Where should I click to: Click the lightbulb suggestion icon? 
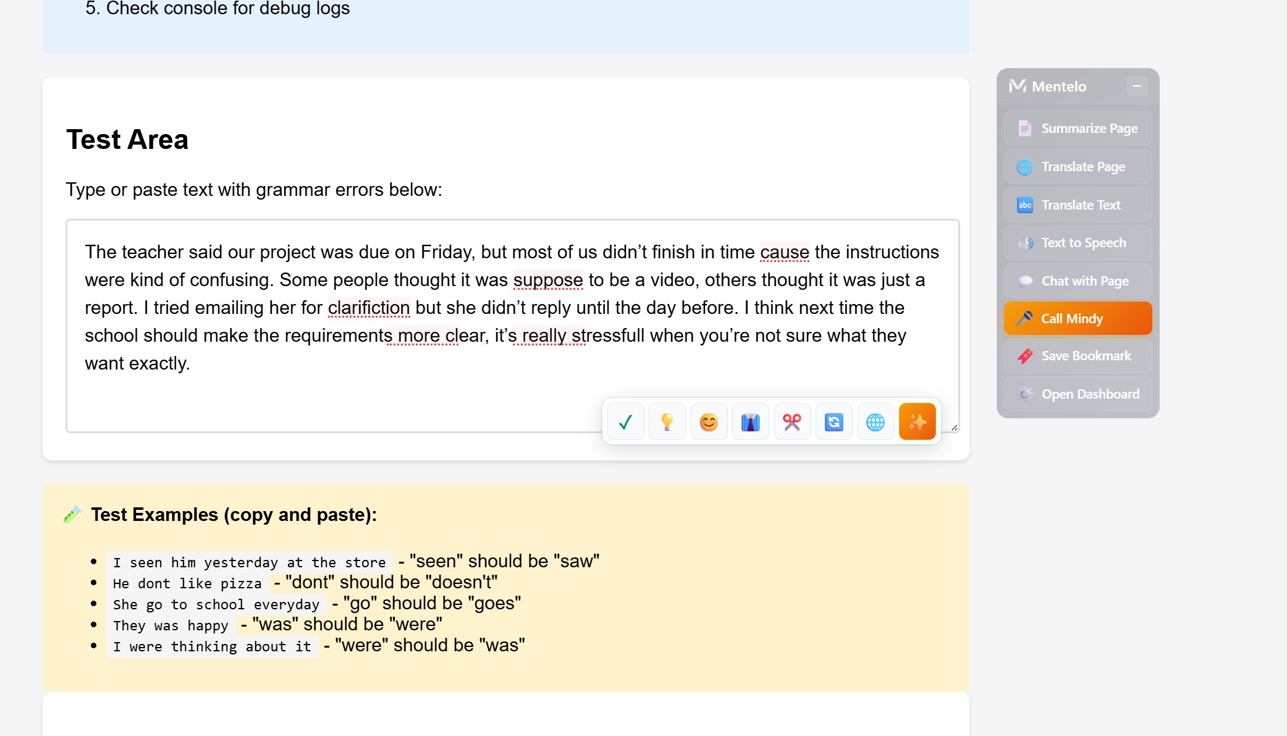coord(667,422)
